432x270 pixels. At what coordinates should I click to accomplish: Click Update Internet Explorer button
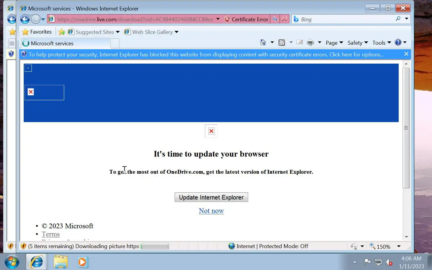(211, 197)
